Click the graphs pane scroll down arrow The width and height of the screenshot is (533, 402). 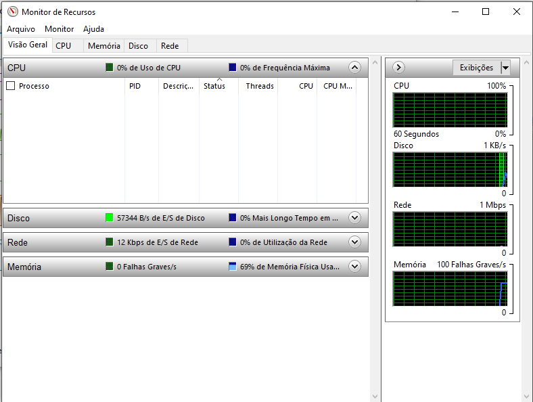coord(526,396)
